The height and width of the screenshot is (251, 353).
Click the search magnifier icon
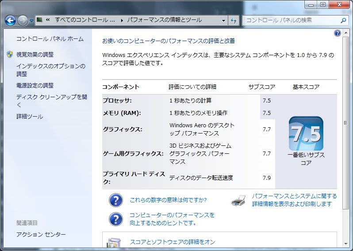pyautogui.click(x=343, y=20)
